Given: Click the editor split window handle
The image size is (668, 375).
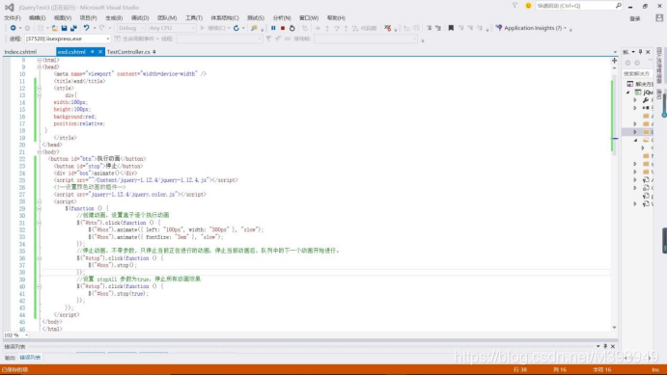Looking at the screenshot, I should click(x=614, y=61).
